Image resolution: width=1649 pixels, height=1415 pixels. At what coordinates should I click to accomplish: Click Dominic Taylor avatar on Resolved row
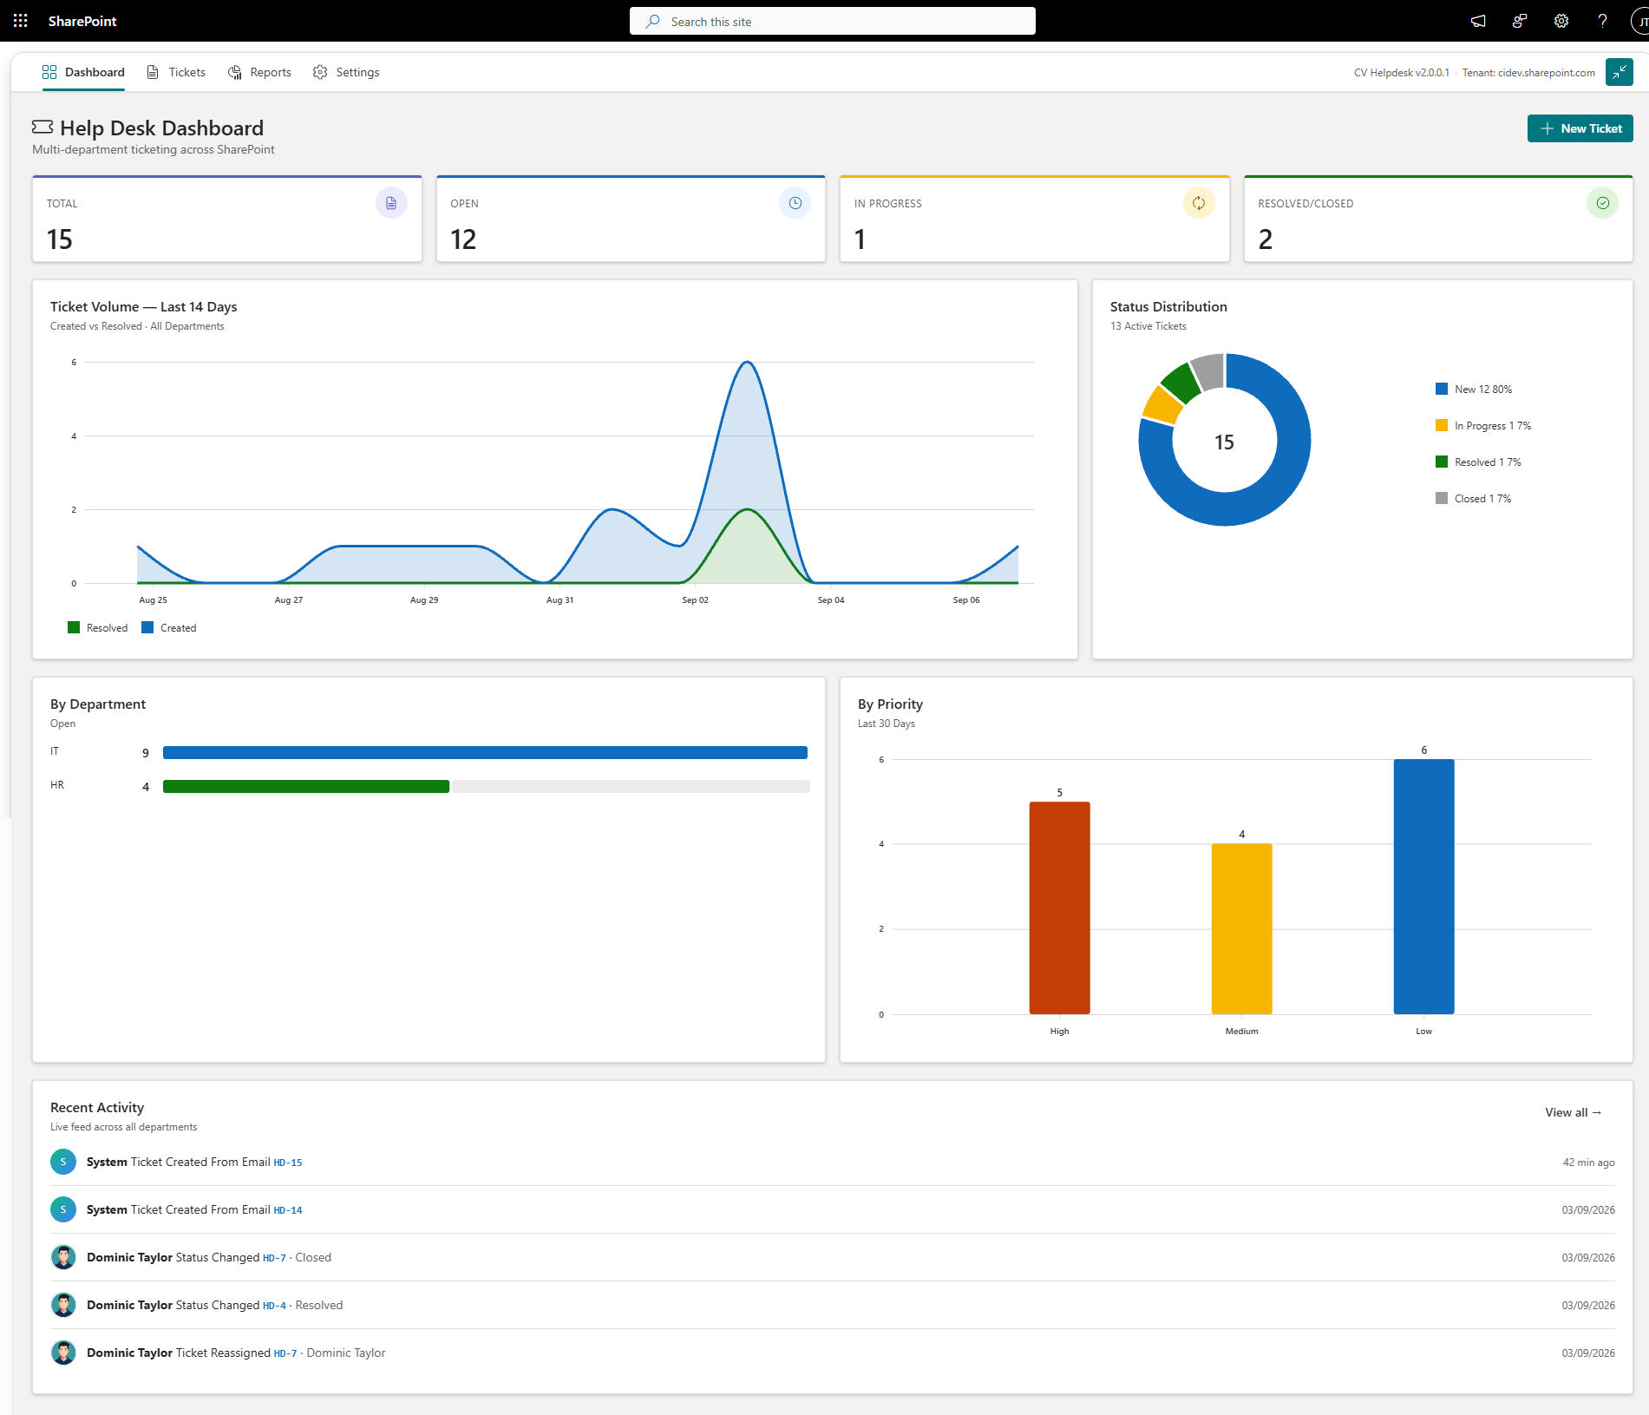pyautogui.click(x=63, y=1305)
